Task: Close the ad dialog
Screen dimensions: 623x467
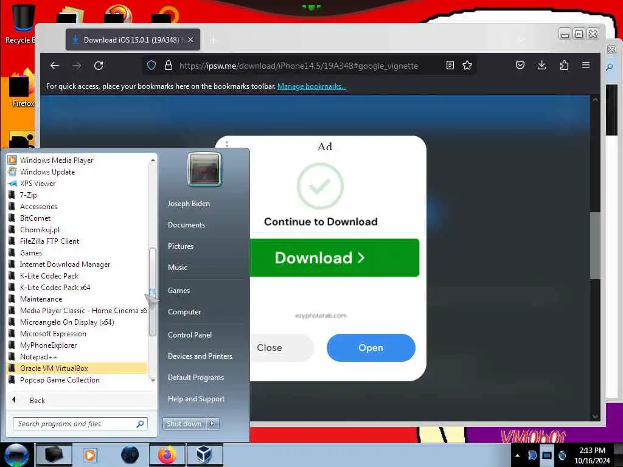Action: (x=281, y=348)
